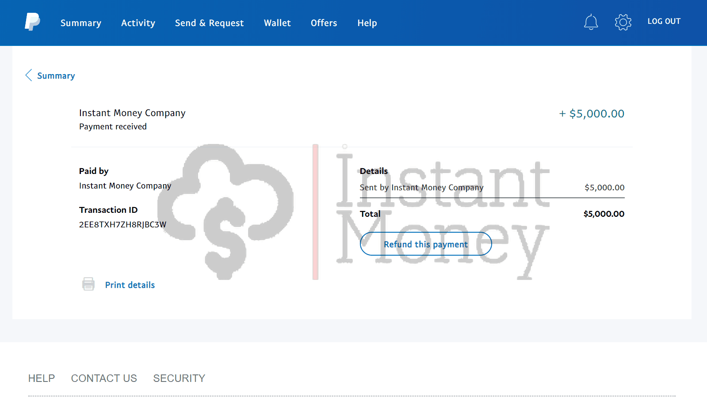Click the Instant Money Company heading
Image resolution: width=707 pixels, height=404 pixels.
click(x=132, y=113)
